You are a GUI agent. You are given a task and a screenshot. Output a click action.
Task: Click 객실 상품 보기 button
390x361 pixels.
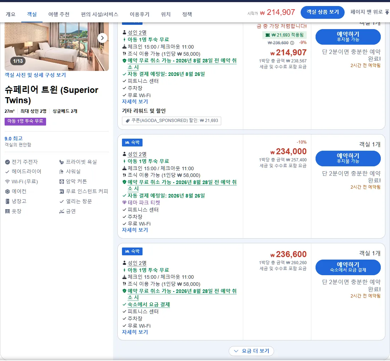(x=323, y=12)
